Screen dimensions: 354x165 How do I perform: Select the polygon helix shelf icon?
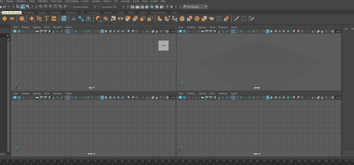[39, 19]
